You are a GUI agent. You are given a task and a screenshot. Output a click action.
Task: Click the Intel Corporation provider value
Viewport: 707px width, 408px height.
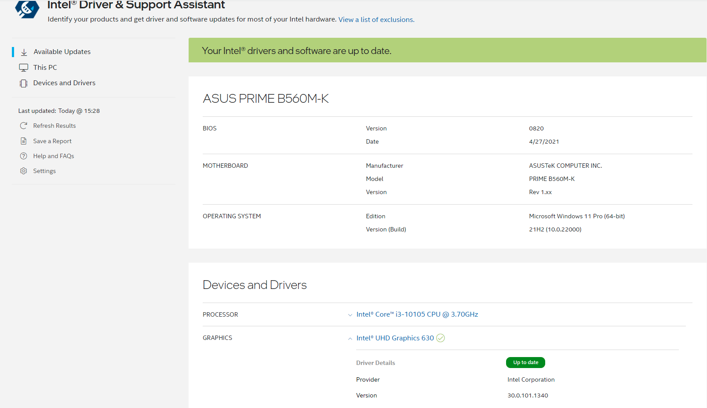pyautogui.click(x=531, y=380)
